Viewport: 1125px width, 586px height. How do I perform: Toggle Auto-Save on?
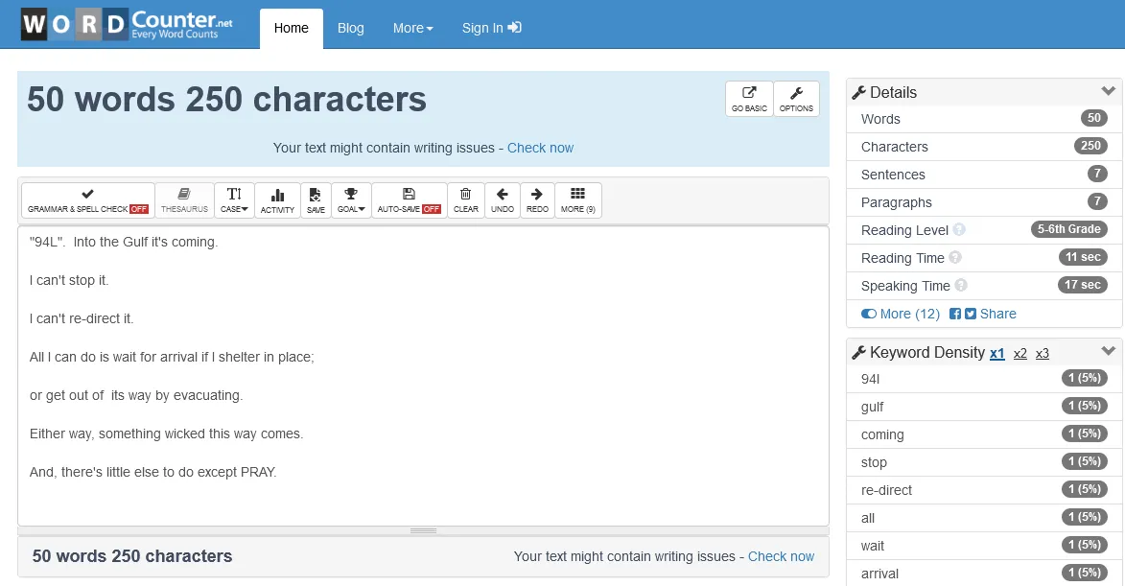(x=409, y=200)
